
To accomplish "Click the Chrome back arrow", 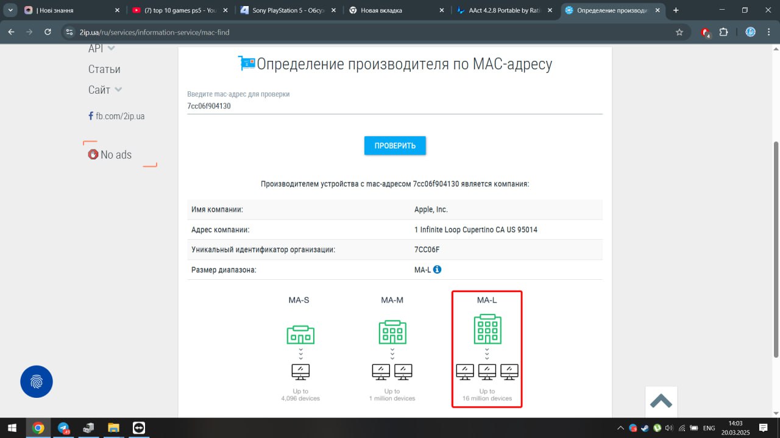I will click(11, 32).
